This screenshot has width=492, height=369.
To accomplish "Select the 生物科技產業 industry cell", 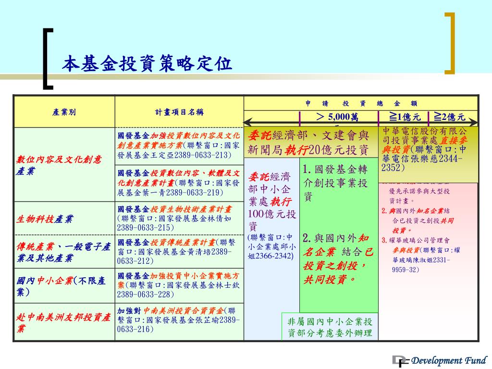I will (64, 219).
